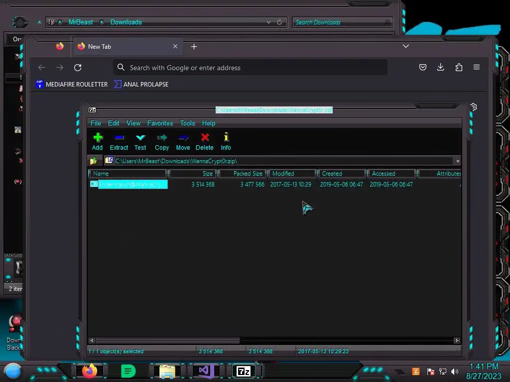Click packed size 3 477 566
The width and height of the screenshot is (510, 382).
pos(253,184)
